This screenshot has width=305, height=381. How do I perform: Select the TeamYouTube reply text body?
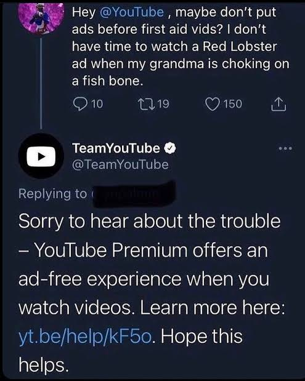152,293
